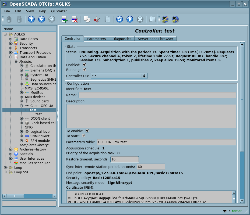Refresh the page with the circular arrow icon
The height and width of the screenshot is (215, 250).
tap(119, 19)
